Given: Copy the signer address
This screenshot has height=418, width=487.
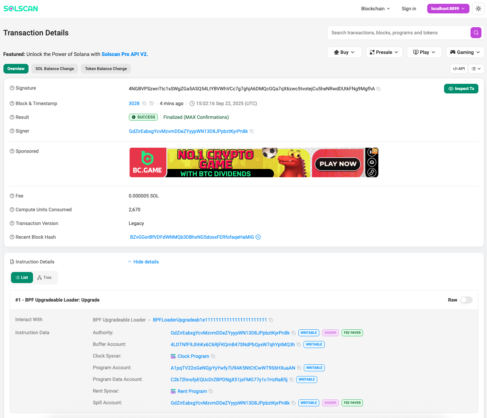Looking at the screenshot, I should [252, 131].
